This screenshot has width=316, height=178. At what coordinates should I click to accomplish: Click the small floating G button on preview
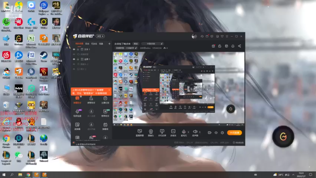pyautogui.click(x=231, y=109)
